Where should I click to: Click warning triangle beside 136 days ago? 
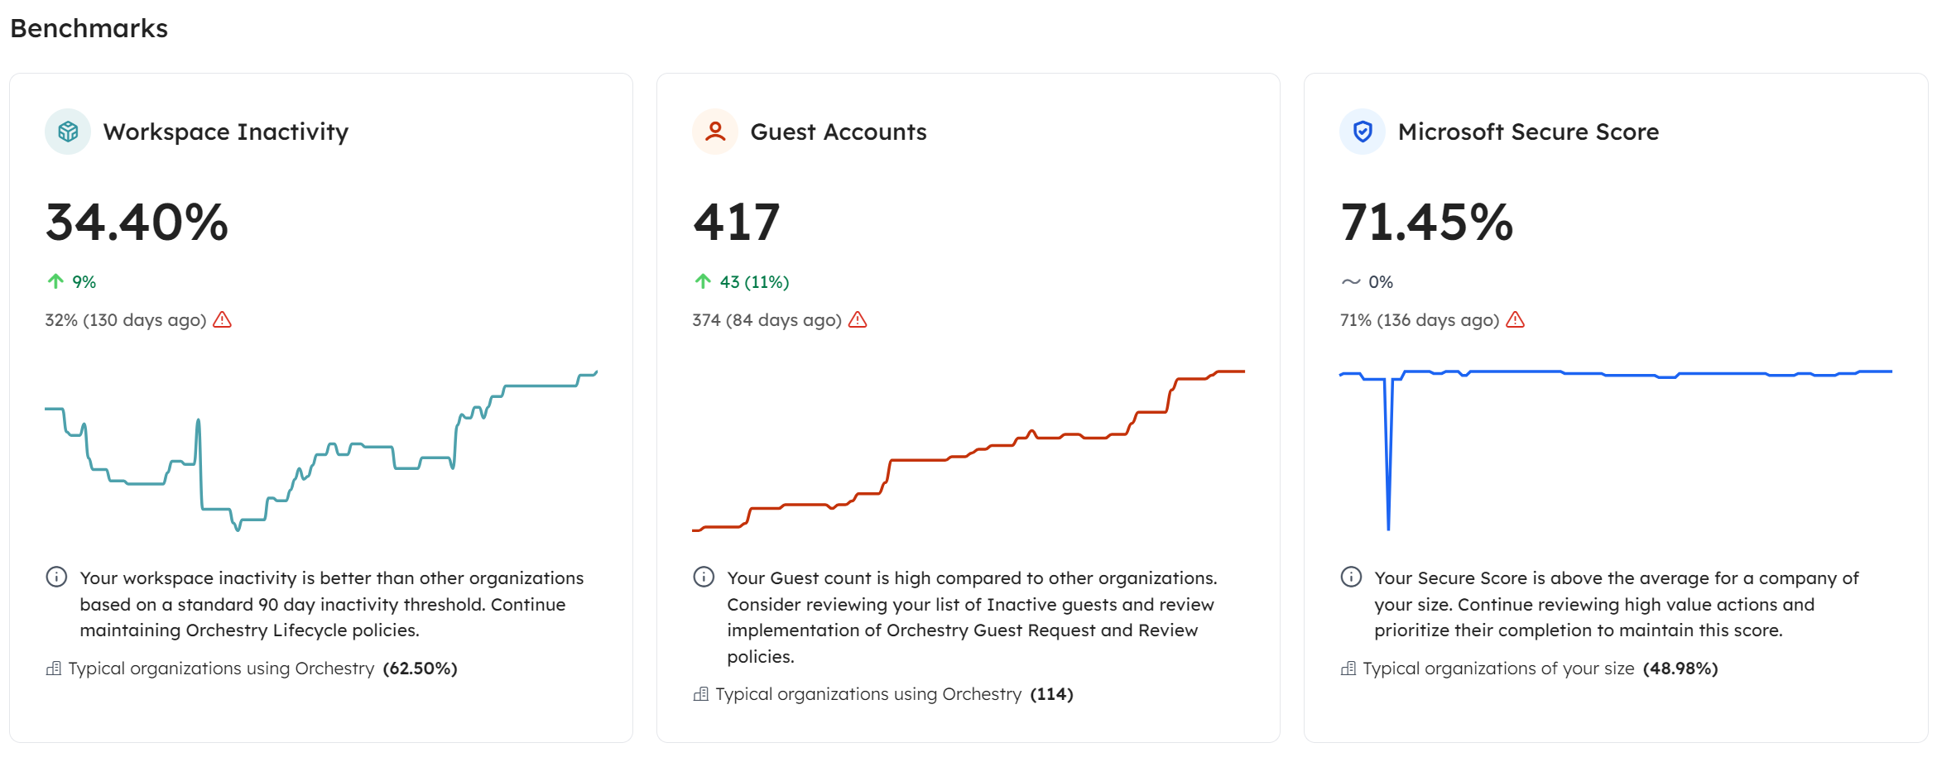1515,320
